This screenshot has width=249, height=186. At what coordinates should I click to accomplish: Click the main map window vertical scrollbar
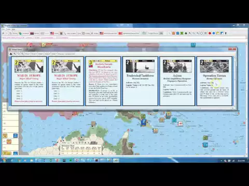(247, 99)
